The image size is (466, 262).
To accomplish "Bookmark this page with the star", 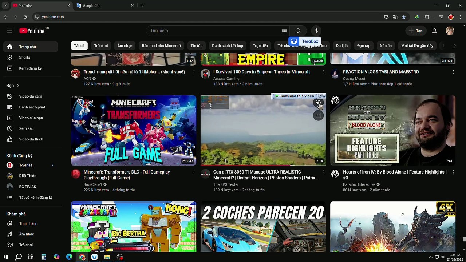I will (403, 17).
